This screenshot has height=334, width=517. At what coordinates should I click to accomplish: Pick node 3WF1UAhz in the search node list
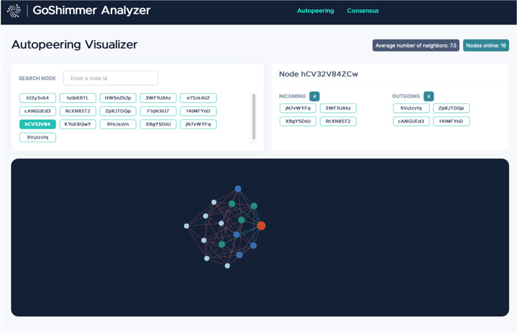[x=159, y=98]
